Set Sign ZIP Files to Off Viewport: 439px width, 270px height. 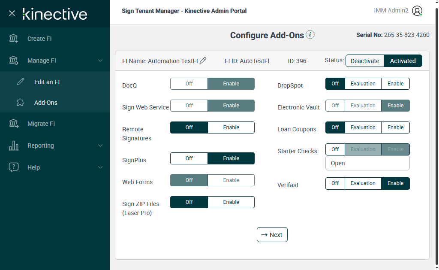pyautogui.click(x=189, y=202)
